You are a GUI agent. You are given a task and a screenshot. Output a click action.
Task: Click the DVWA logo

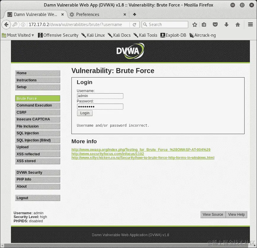(x=130, y=51)
